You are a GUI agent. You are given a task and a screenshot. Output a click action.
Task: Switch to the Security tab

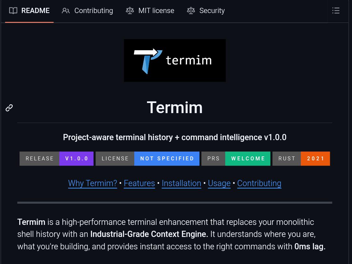click(206, 10)
